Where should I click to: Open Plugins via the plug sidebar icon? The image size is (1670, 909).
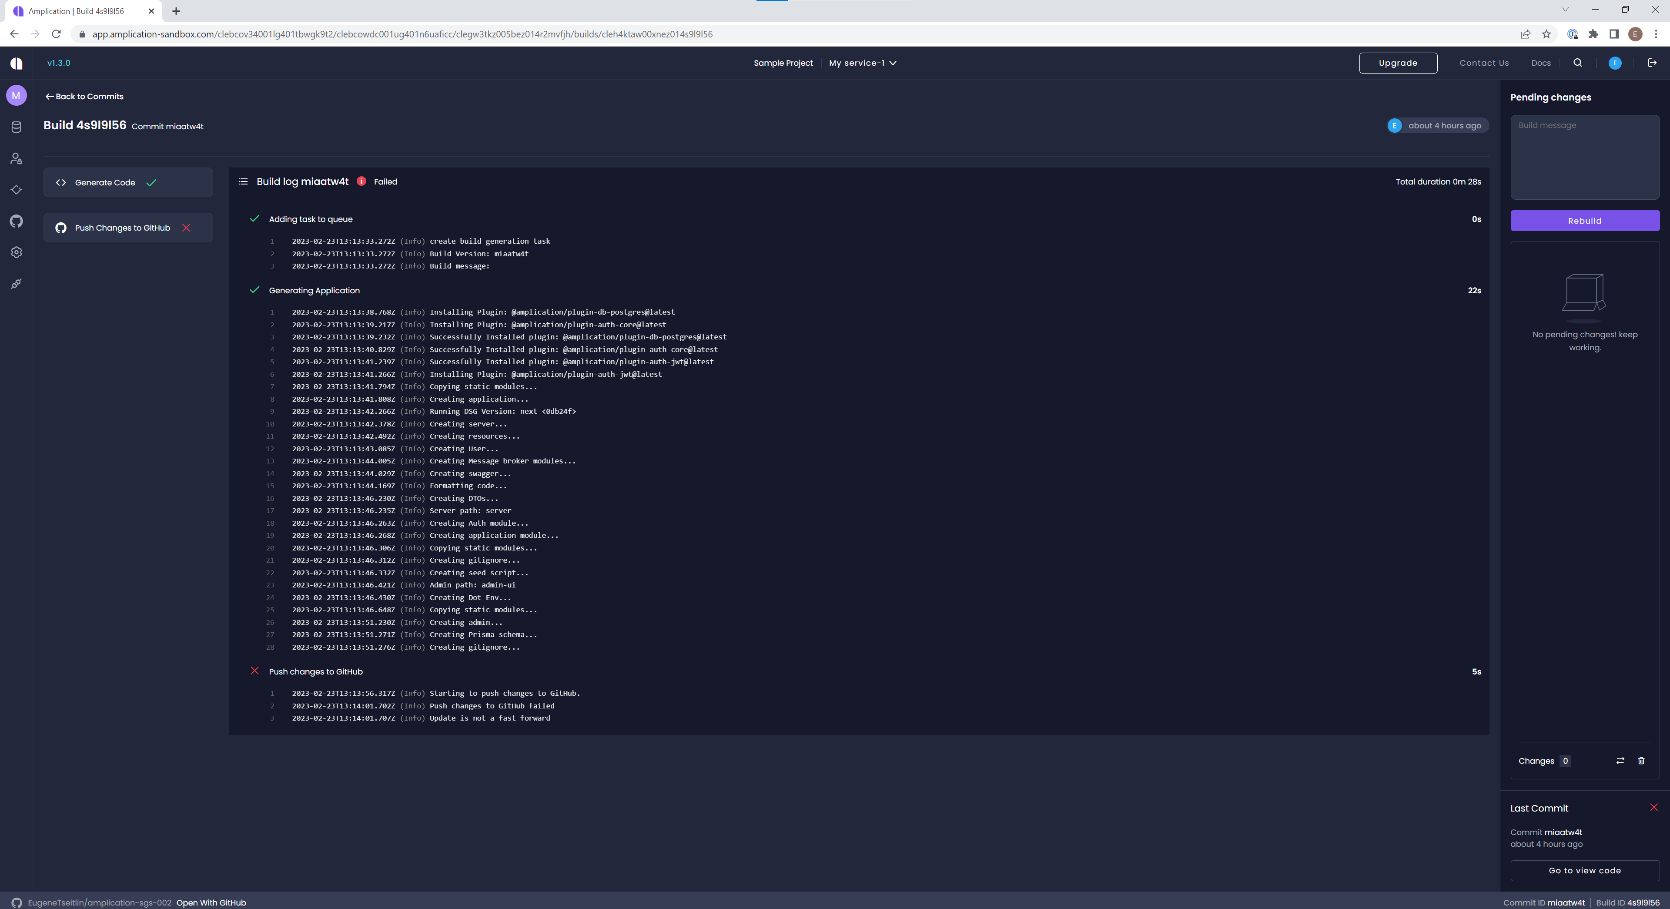coord(16,283)
